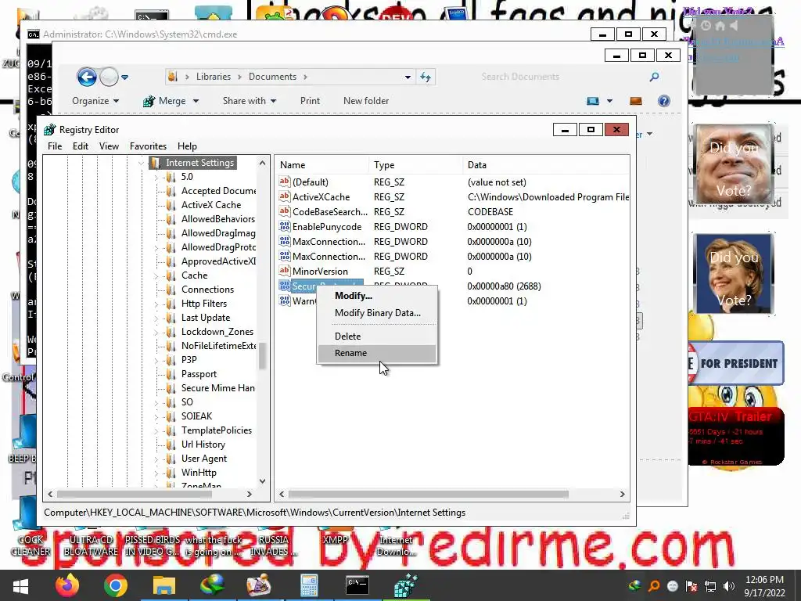The image size is (801, 601).
Task: Click the CodeBaseSearch value icon
Action: point(285,211)
